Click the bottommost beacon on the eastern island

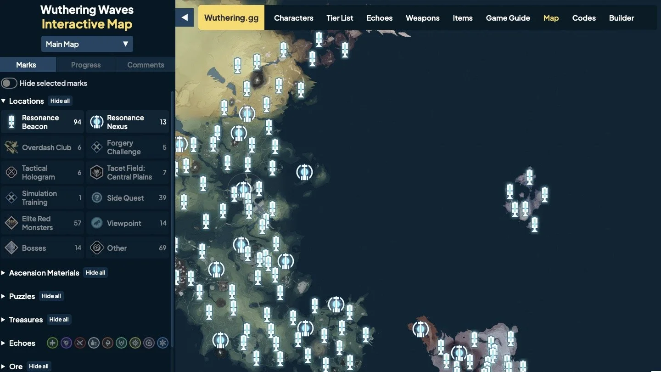pyautogui.click(x=534, y=225)
